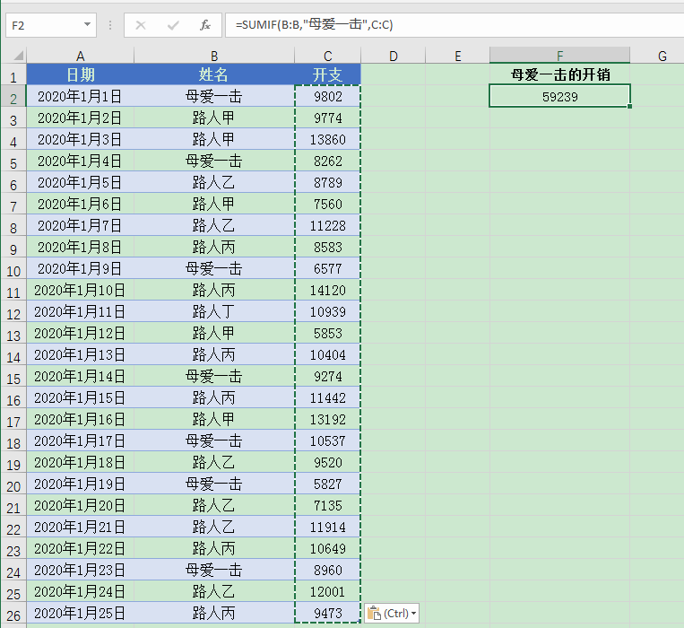Click the date cell 2020年1月10日
The image size is (684, 628).
(81, 290)
